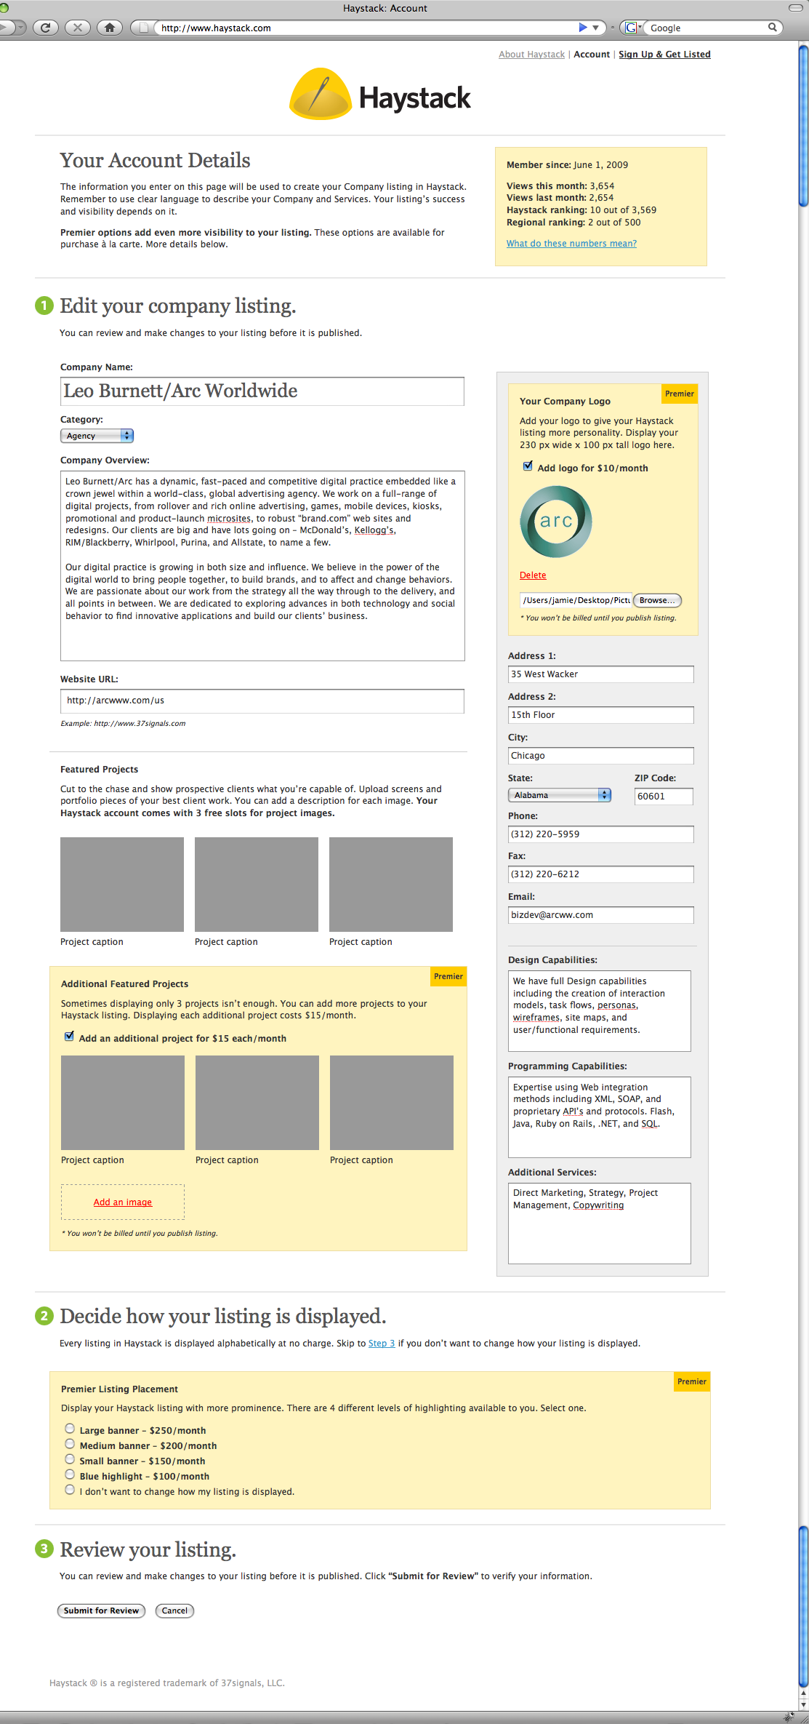Click the arc company logo image
This screenshot has width=809, height=1724.
pyautogui.click(x=556, y=522)
